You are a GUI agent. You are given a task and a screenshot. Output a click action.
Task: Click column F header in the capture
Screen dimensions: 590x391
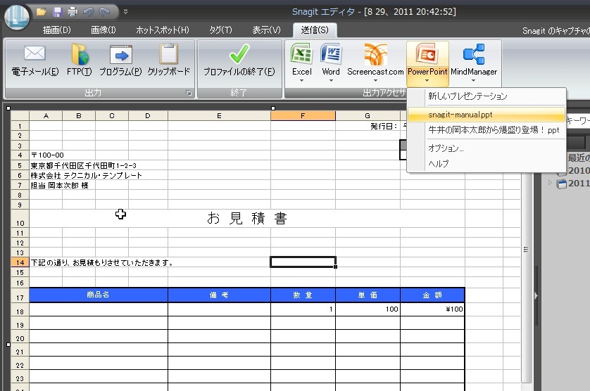(x=303, y=116)
